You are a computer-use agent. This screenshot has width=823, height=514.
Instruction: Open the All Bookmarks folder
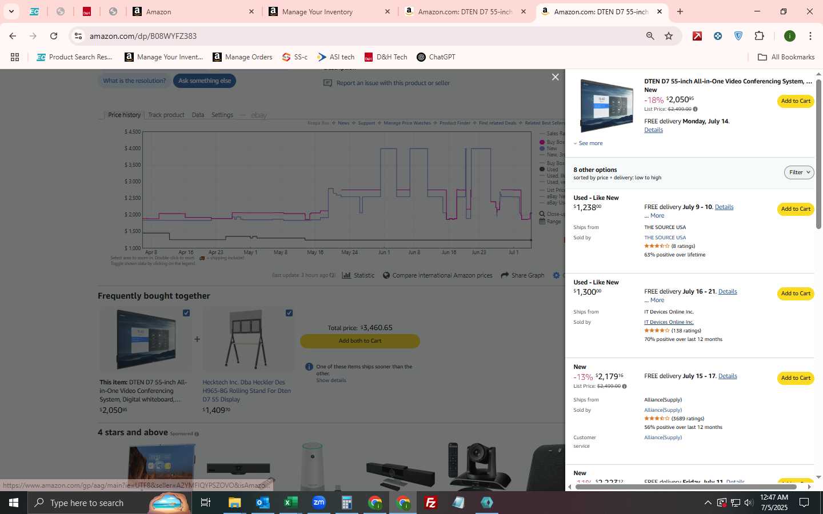pos(786,57)
